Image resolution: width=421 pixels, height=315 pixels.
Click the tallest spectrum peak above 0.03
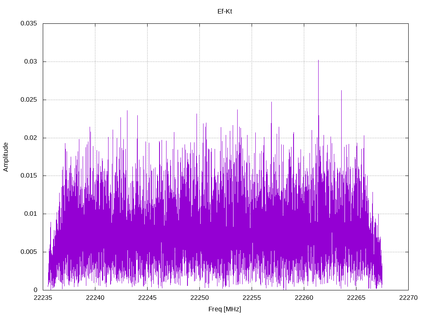pos(319,61)
